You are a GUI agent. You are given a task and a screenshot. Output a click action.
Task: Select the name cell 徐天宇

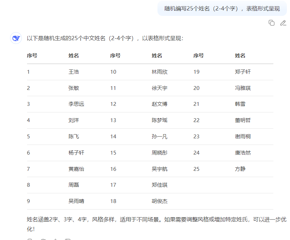coord(160,88)
